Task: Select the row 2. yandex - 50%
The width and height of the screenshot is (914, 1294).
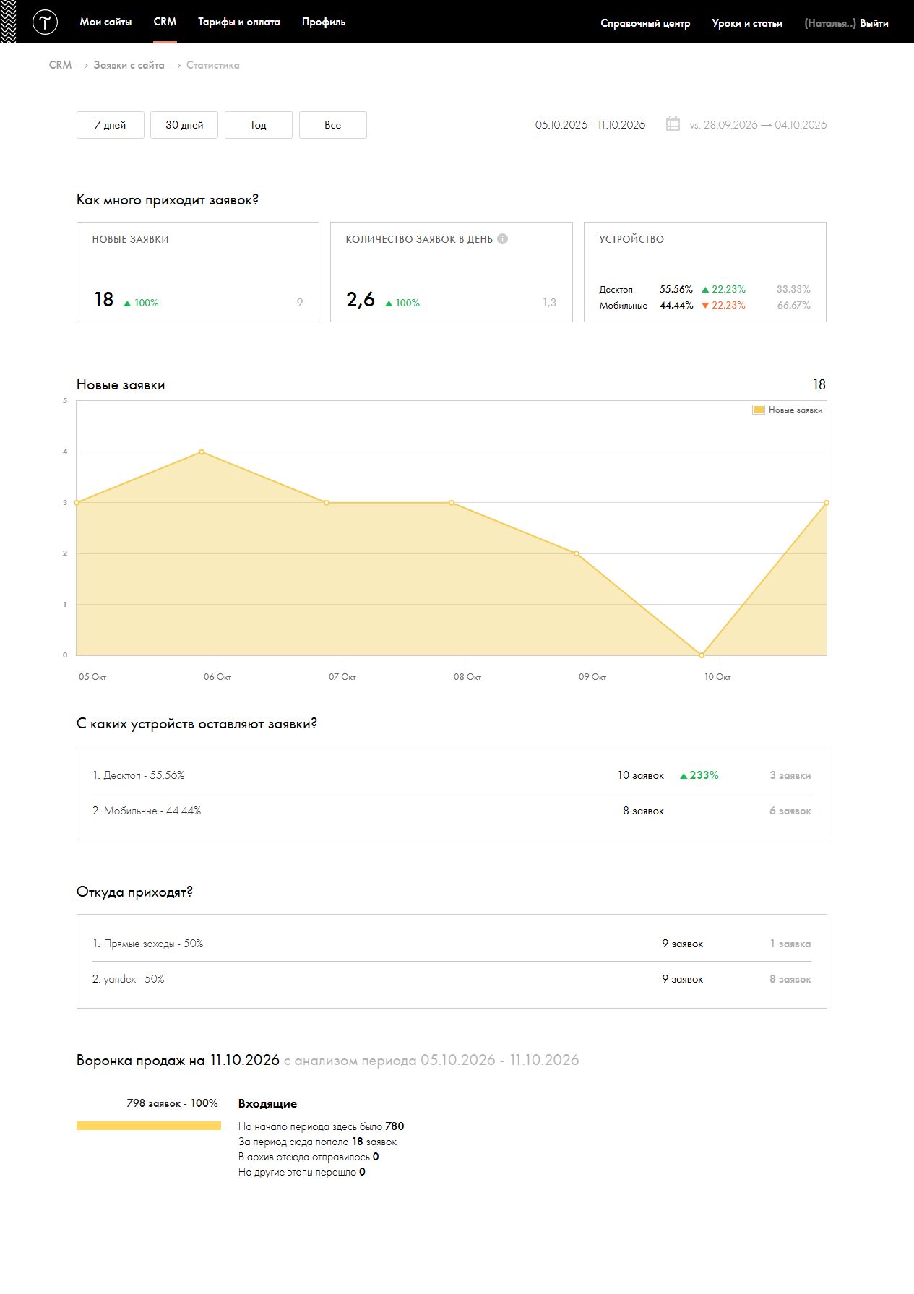Action: click(x=452, y=979)
